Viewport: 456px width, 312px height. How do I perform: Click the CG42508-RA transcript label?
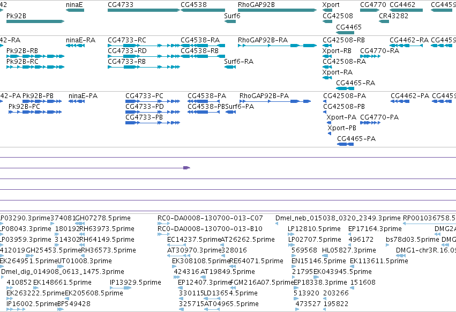pos(345,62)
